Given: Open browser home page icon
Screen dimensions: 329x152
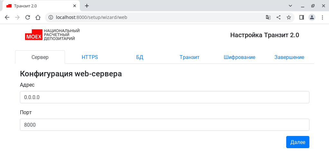Looking at the screenshot, I should (38, 17).
